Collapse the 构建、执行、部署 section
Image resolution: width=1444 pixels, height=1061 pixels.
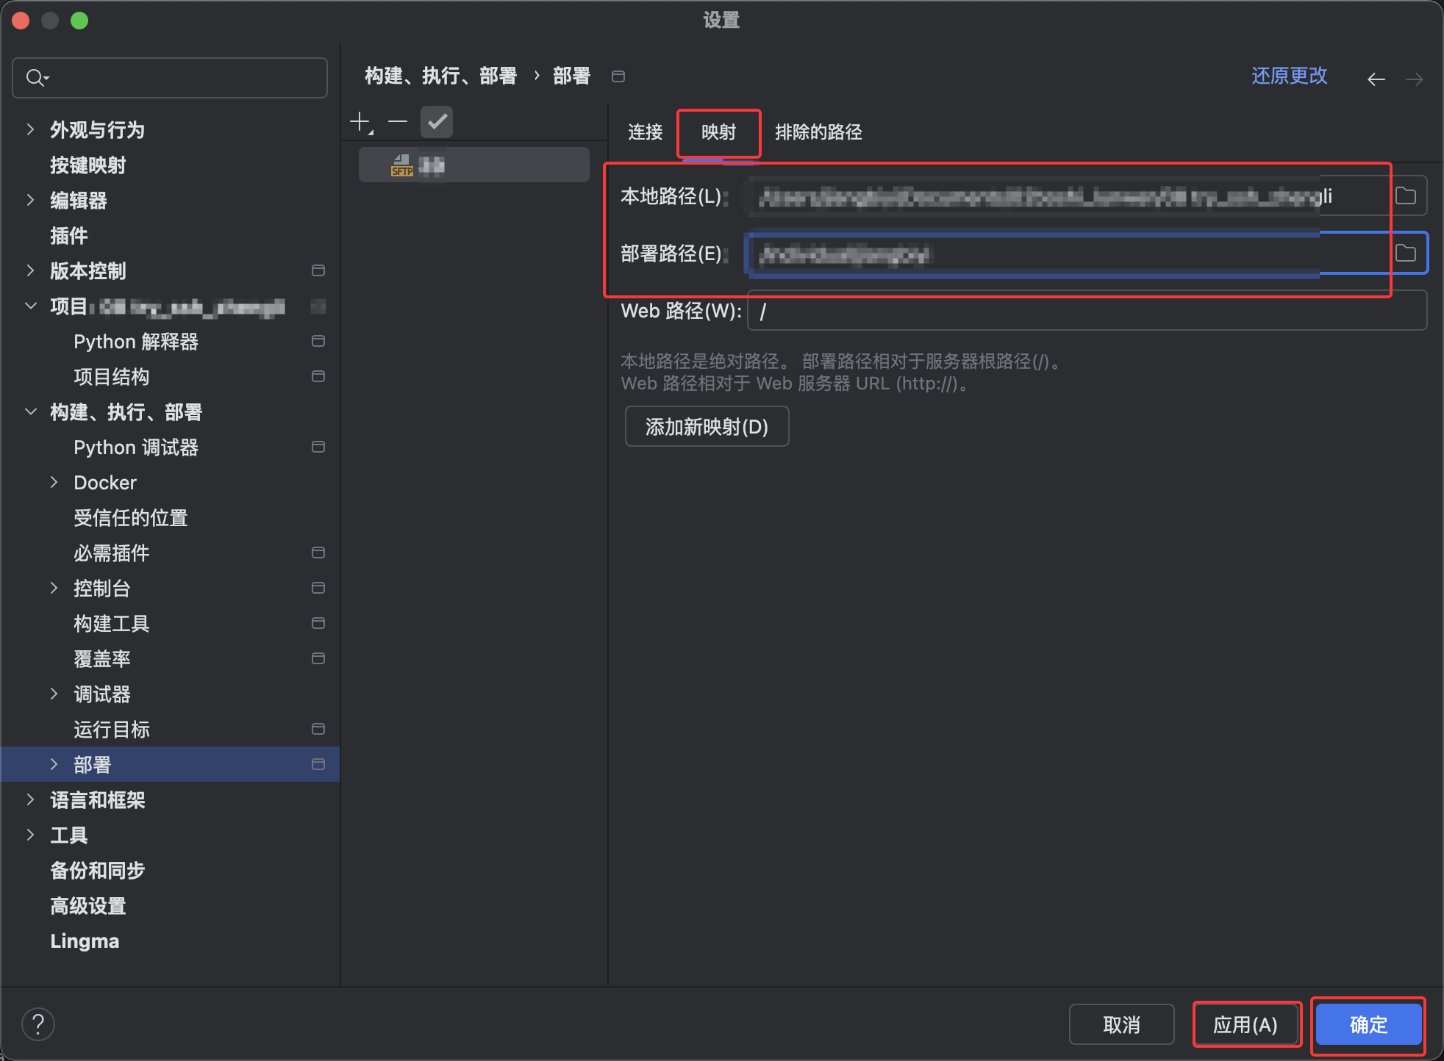[30, 412]
